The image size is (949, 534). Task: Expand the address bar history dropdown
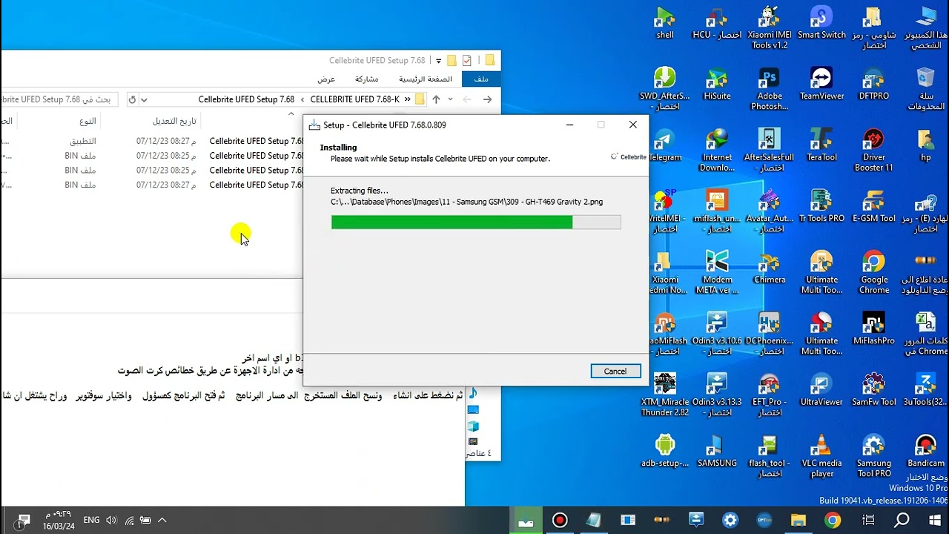[144, 99]
